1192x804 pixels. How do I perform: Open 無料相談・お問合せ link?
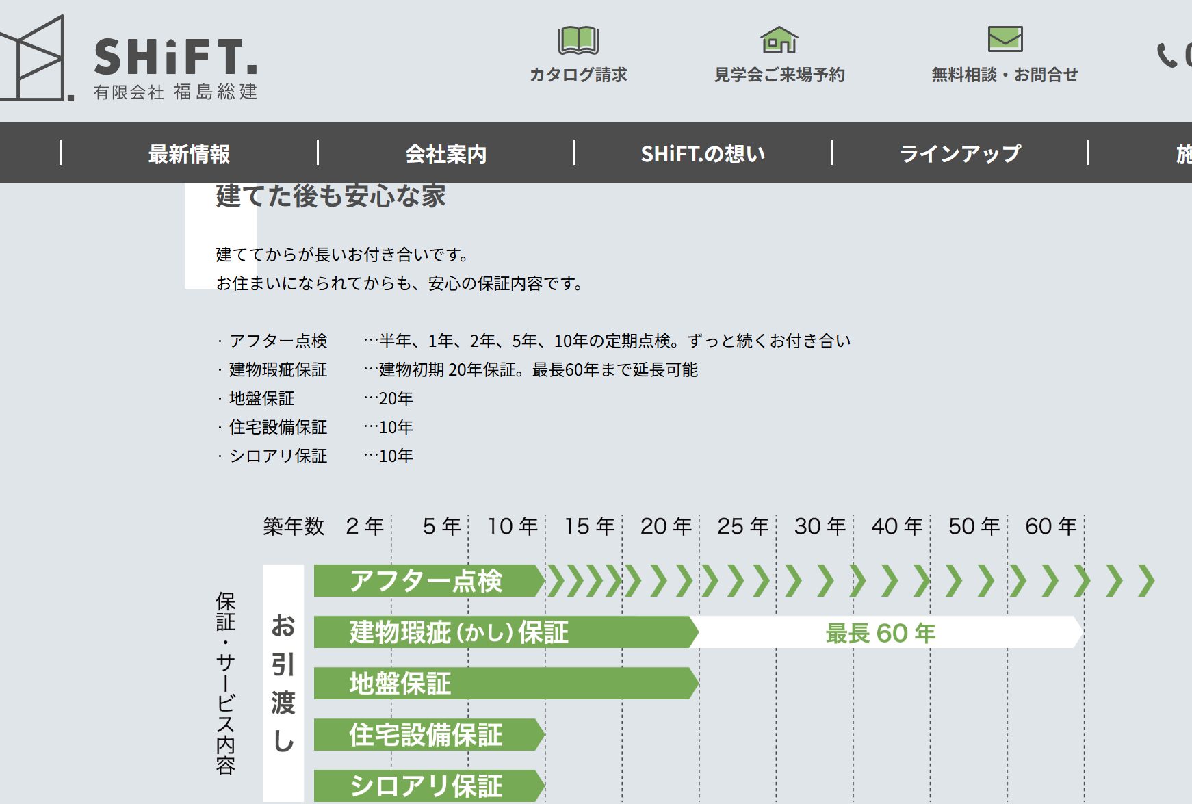1005,75
